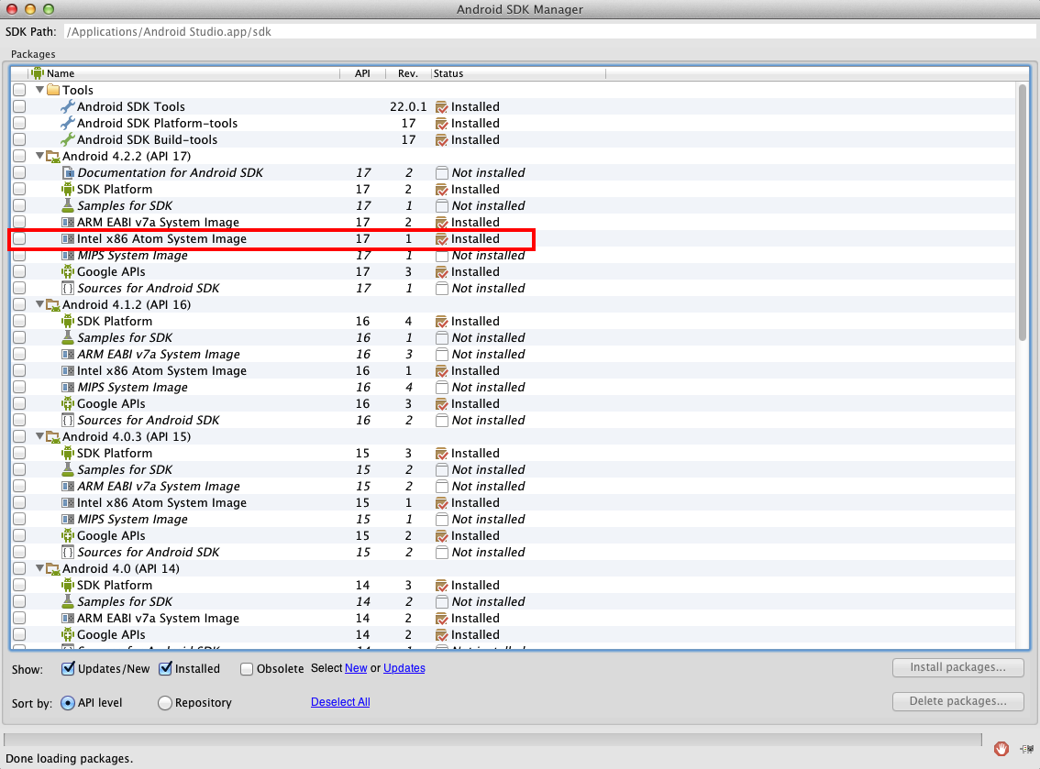
Task: Click the API 15 MIPS System Image icon
Action: 68,519
